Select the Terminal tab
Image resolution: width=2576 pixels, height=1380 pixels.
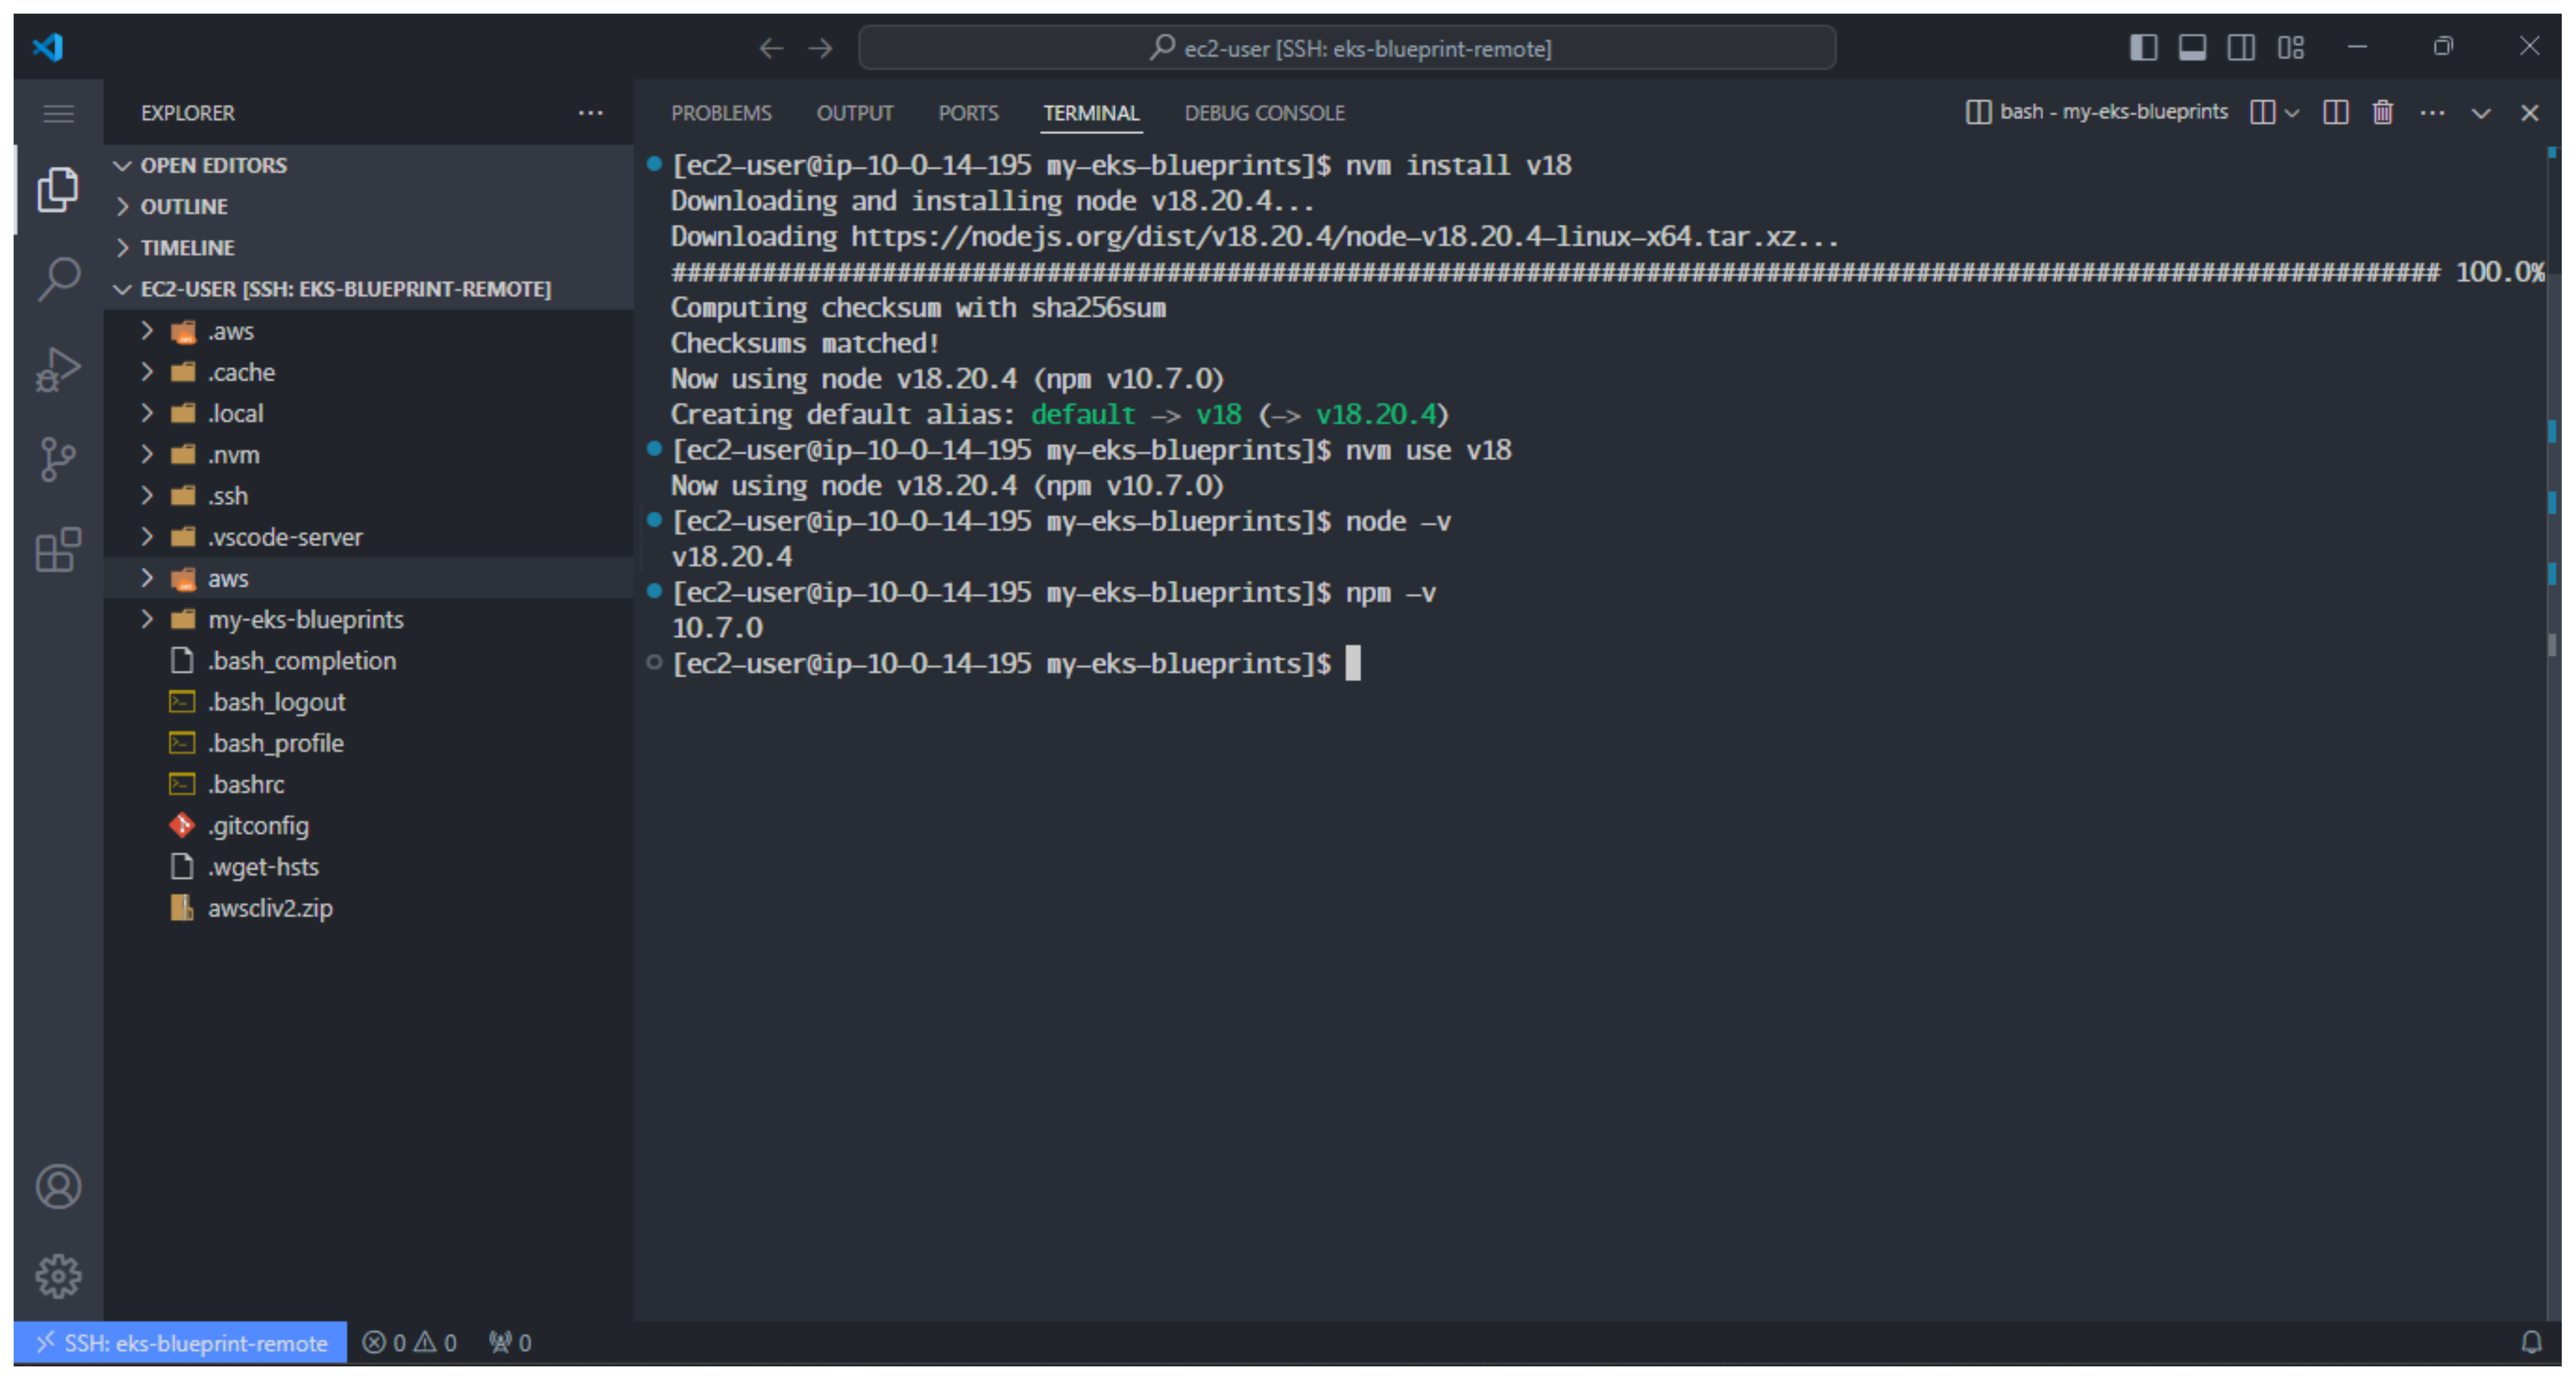1091,113
